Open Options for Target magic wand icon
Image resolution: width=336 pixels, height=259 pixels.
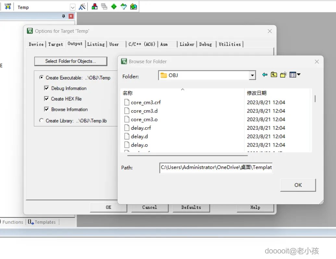82,6
